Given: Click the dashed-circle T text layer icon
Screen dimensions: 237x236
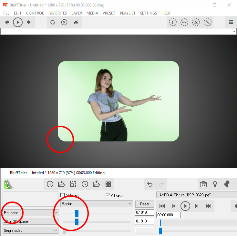Looking at the screenshot, I should 173,23.
